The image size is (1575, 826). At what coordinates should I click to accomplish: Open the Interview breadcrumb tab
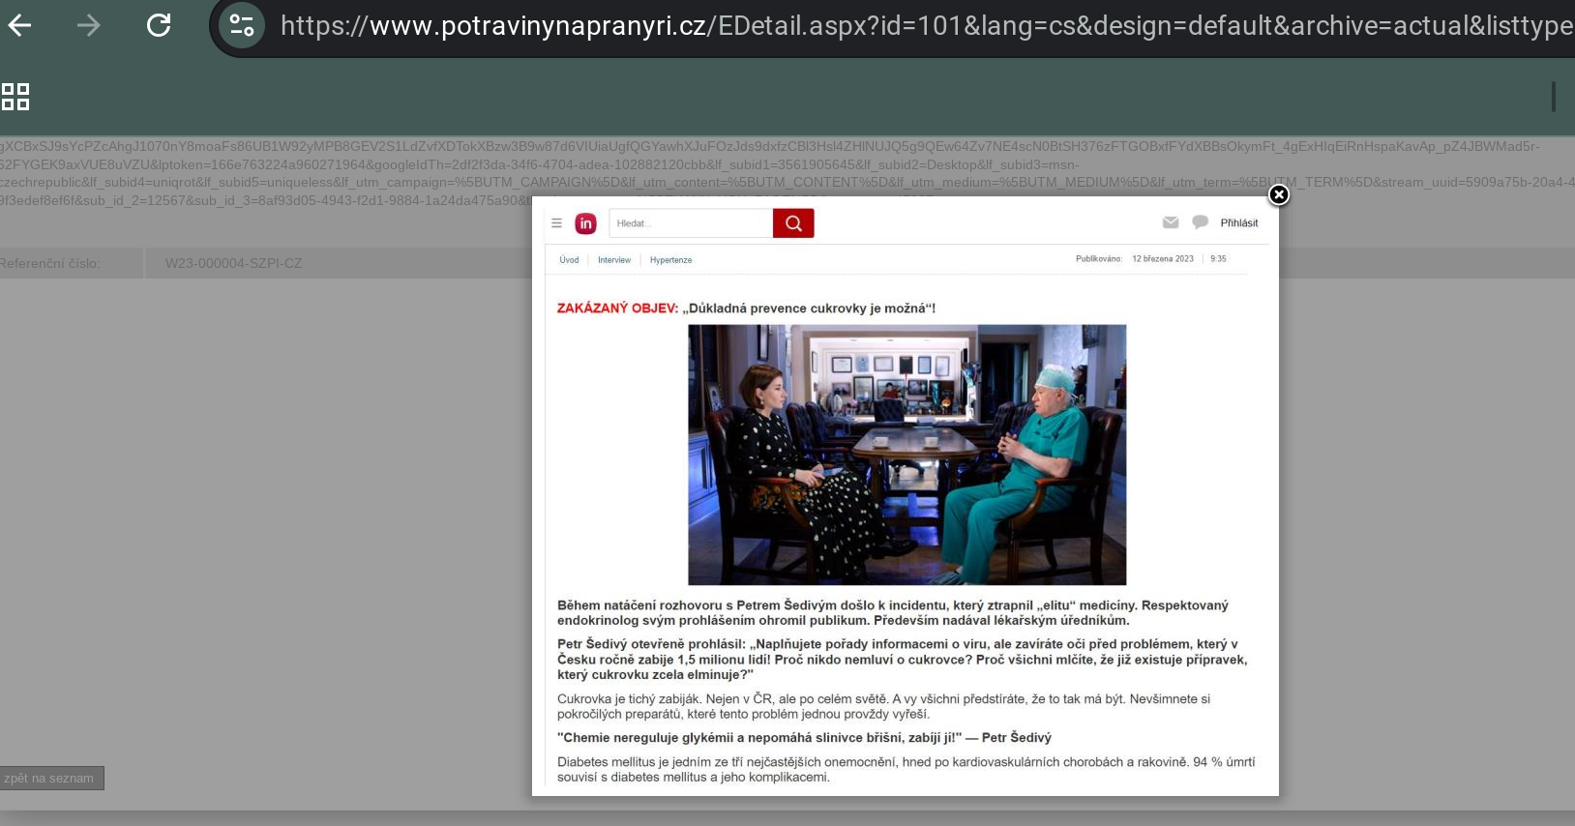pyautogui.click(x=613, y=260)
